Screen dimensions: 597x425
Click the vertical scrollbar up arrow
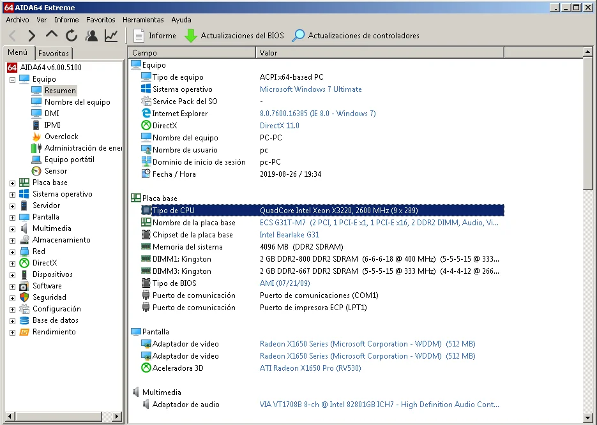(x=588, y=52)
